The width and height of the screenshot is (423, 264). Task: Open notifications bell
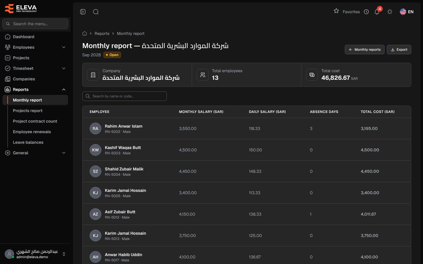377,12
